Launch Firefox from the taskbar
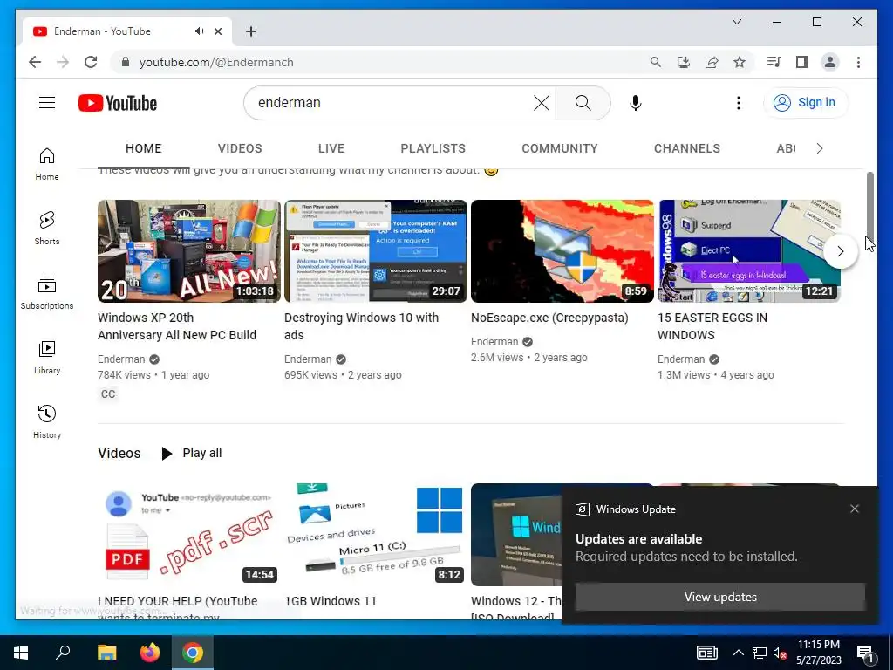Viewport: 893px width, 670px height. coord(150,653)
